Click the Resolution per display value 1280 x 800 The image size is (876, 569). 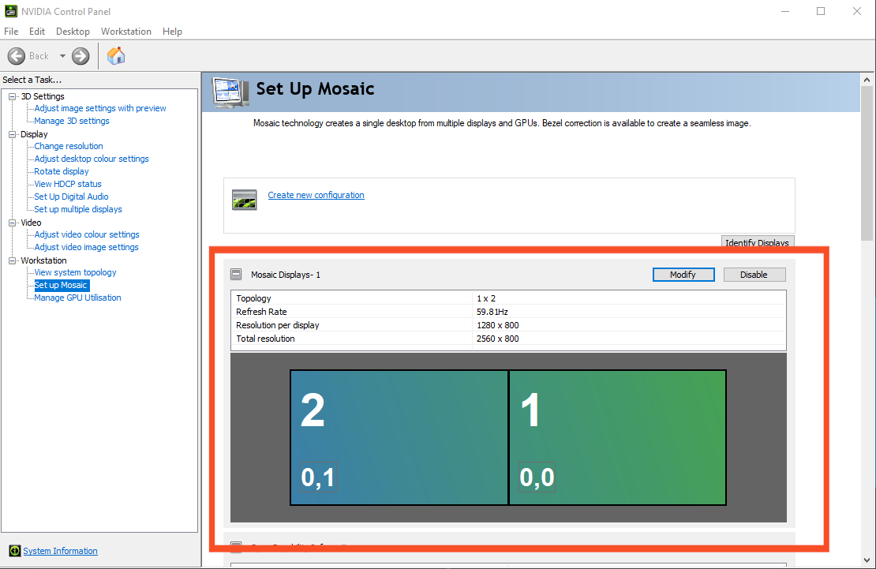pyautogui.click(x=498, y=325)
